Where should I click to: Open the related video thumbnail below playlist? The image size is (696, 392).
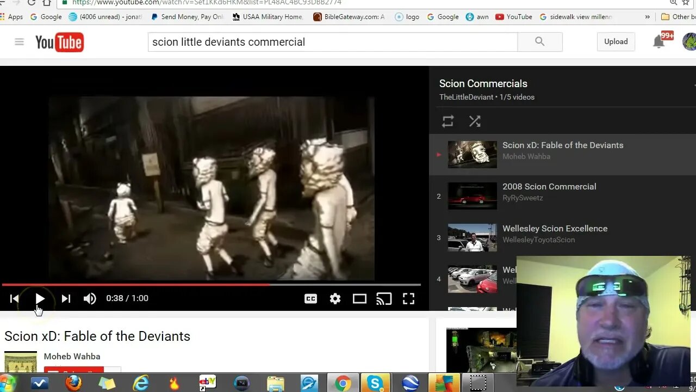point(481,350)
